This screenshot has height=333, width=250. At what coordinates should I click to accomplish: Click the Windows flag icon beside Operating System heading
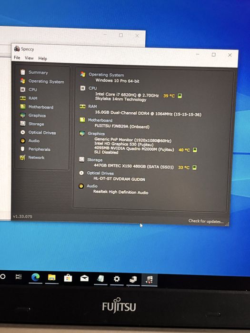pos(83,74)
